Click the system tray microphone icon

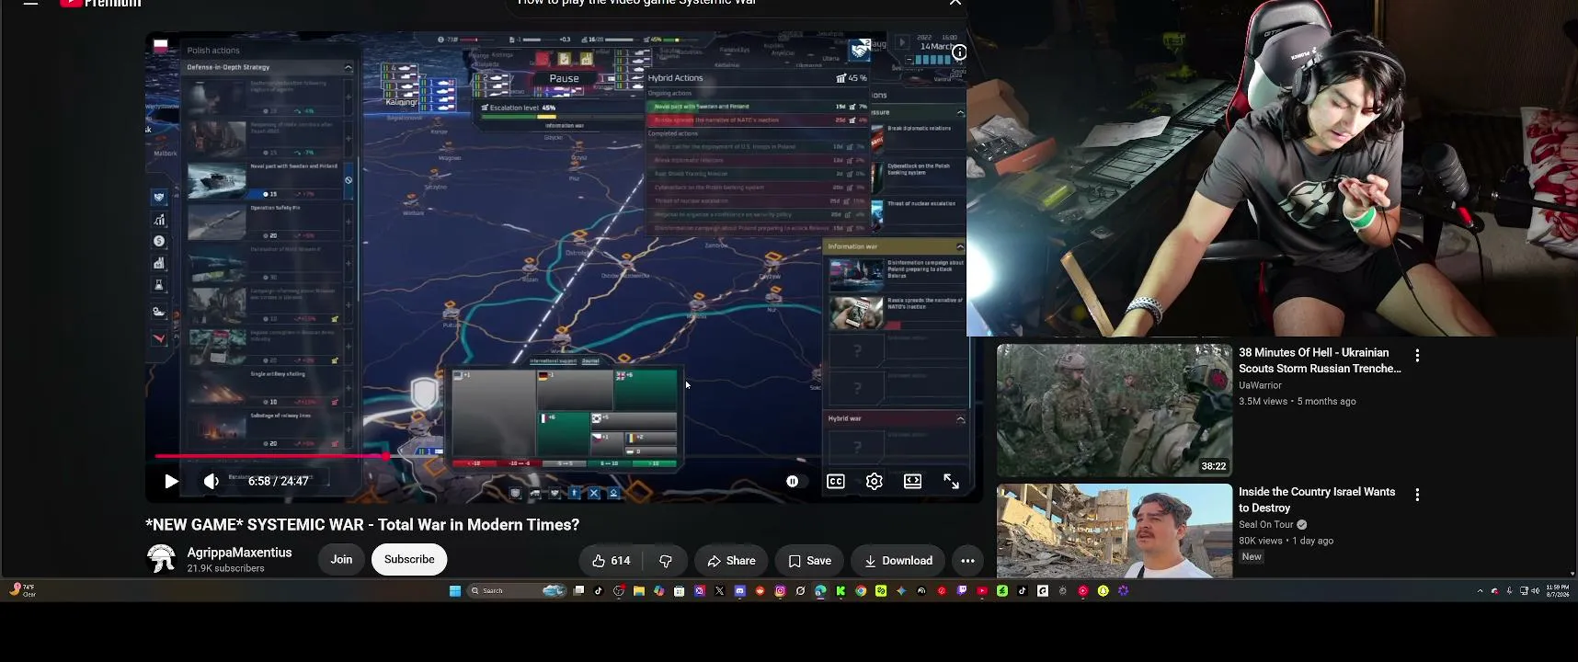[1509, 591]
